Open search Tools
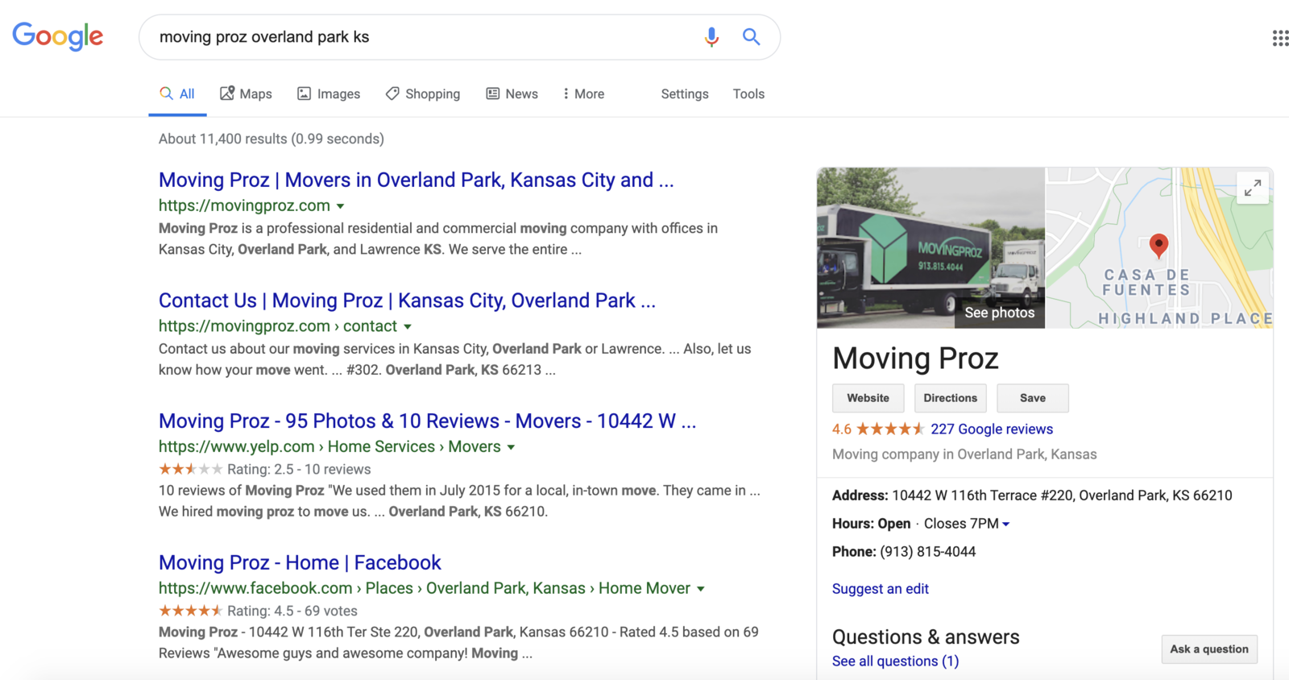The image size is (1289, 680). (x=748, y=94)
